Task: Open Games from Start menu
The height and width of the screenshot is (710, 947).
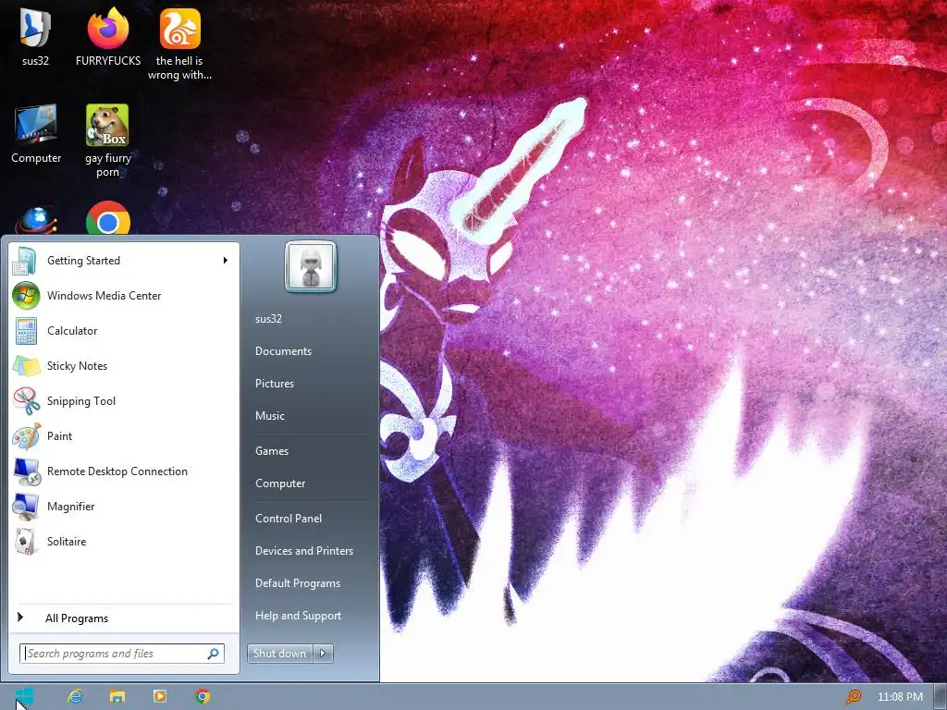Action: point(272,451)
